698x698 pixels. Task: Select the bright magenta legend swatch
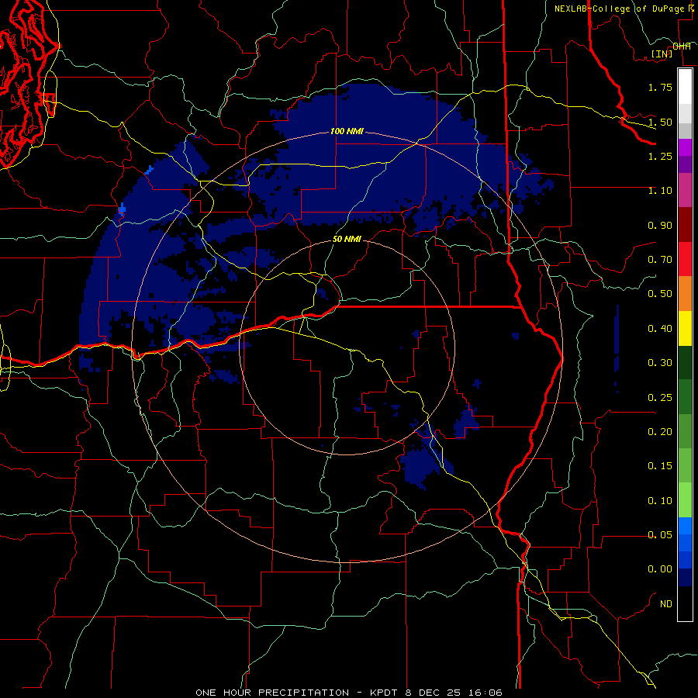[685, 147]
